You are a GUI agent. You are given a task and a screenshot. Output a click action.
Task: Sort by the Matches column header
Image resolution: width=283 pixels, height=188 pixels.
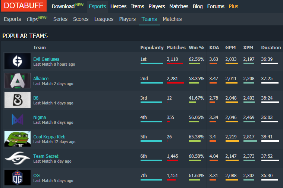click(176, 48)
